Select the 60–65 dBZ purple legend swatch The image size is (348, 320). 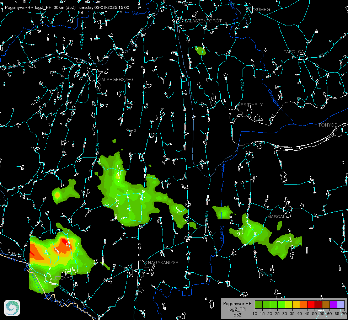click(333, 305)
